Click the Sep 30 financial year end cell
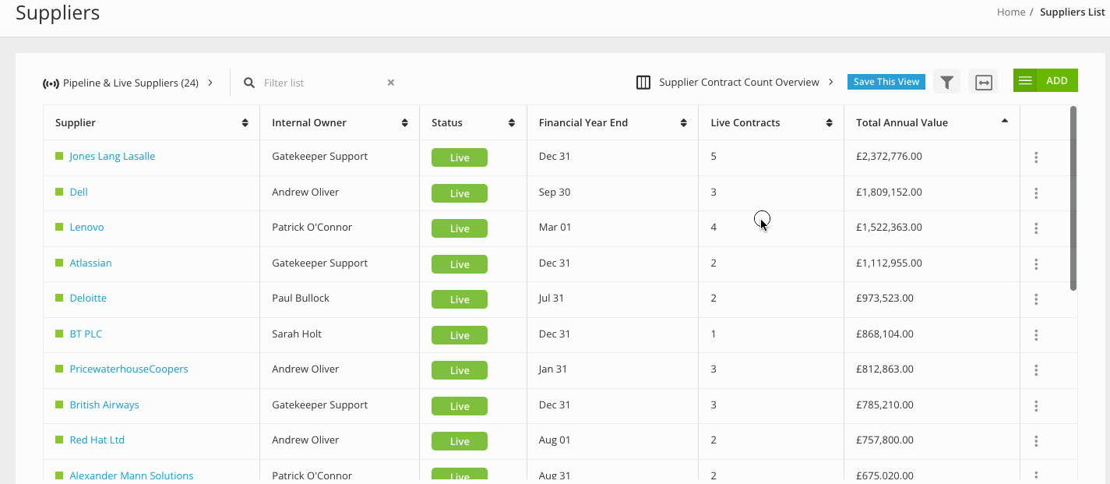Image resolution: width=1110 pixels, height=484 pixels. 555,192
